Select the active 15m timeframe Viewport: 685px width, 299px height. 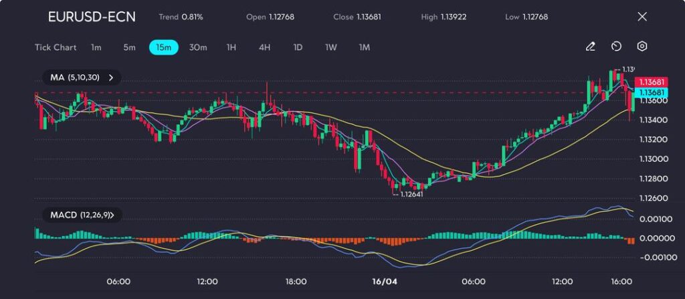pos(163,47)
